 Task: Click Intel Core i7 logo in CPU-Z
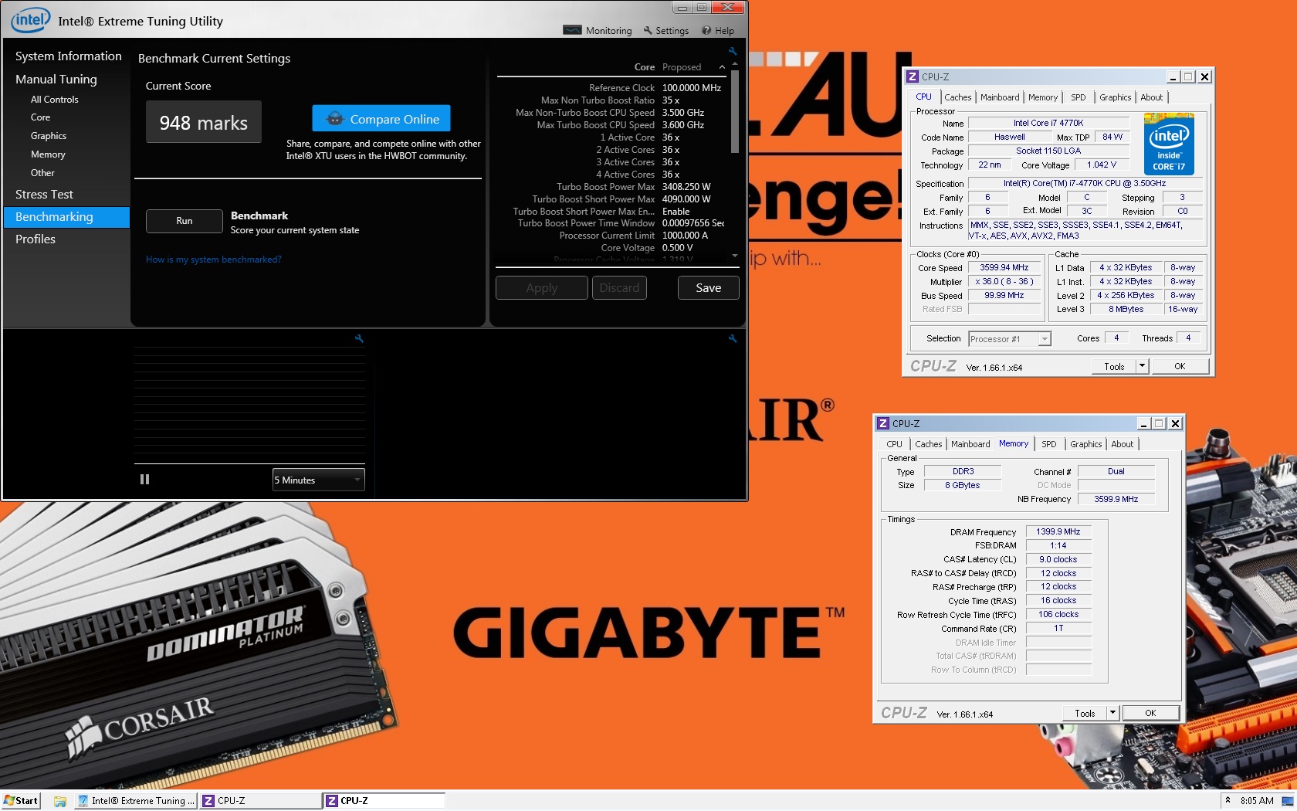pos(1169,144)
